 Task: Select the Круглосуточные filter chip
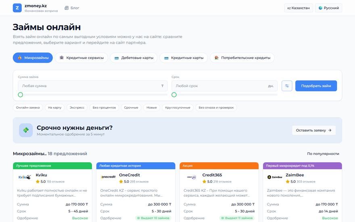[x=177, y=107]
